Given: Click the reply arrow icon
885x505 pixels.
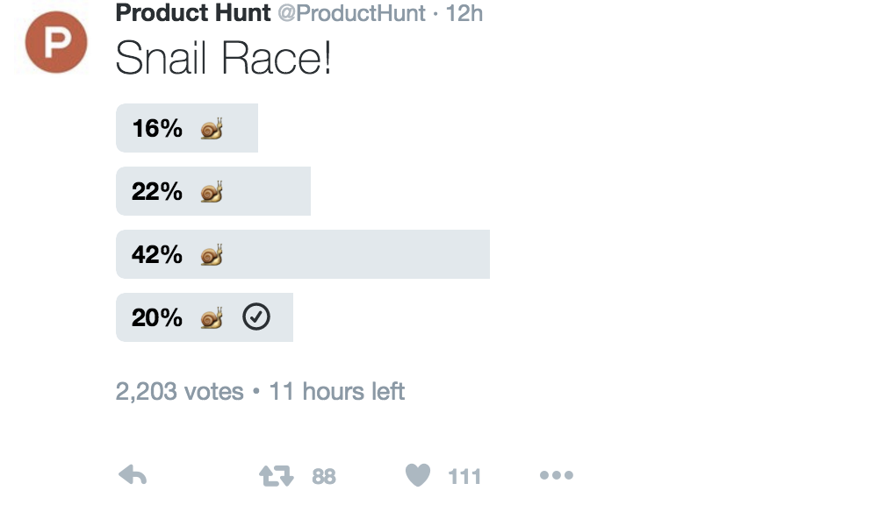Looking at the screenshot, I should click(133, 475).
